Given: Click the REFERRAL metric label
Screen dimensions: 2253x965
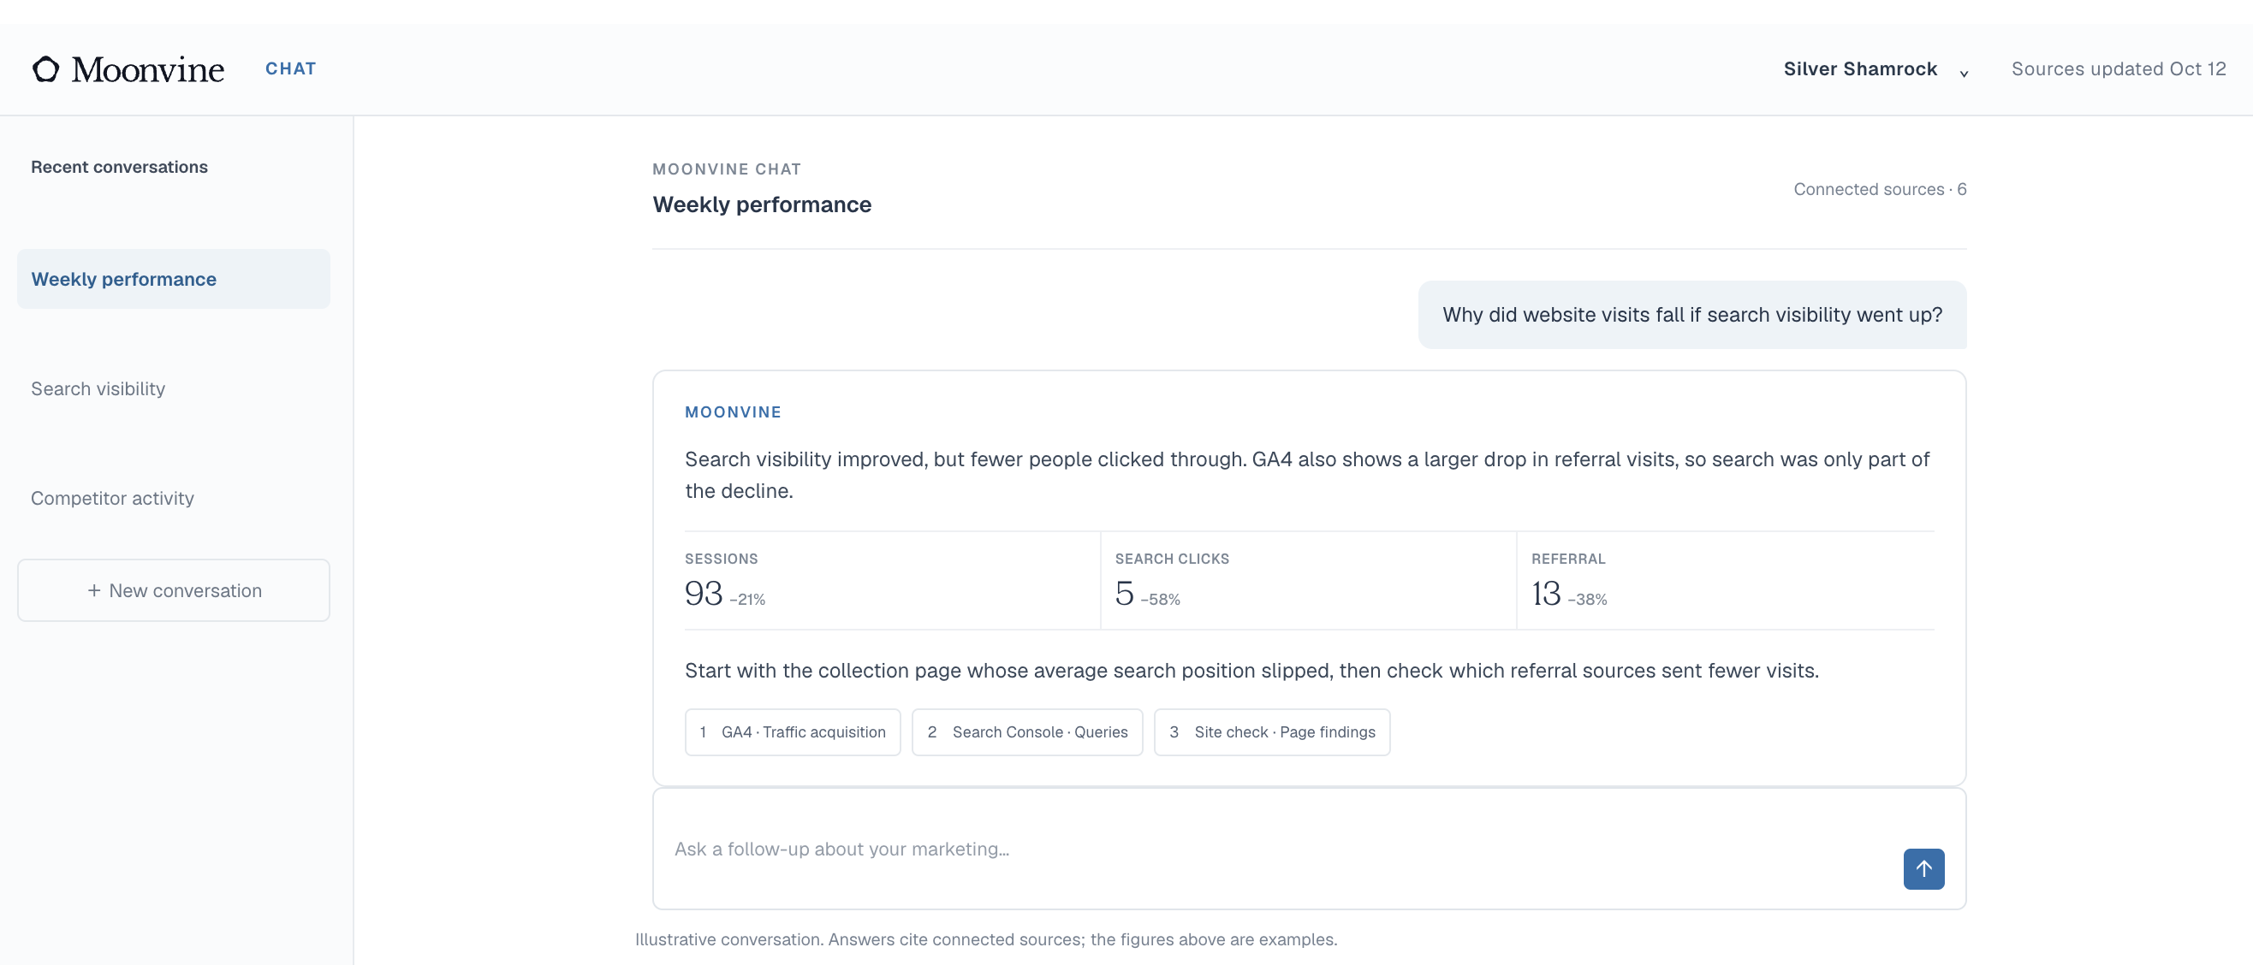Looking at the screenshot, I should [1567, 559].
